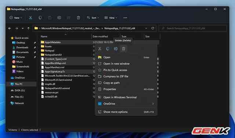Open the Sort dropdown menu
235x138 pixels.
(x=93, y=18)
